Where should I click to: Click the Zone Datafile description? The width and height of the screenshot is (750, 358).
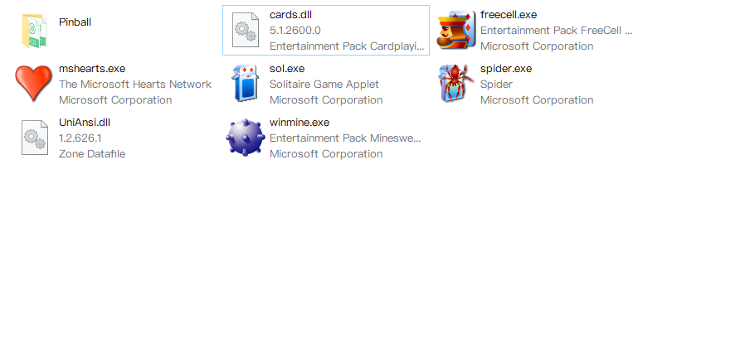(92, 154)
